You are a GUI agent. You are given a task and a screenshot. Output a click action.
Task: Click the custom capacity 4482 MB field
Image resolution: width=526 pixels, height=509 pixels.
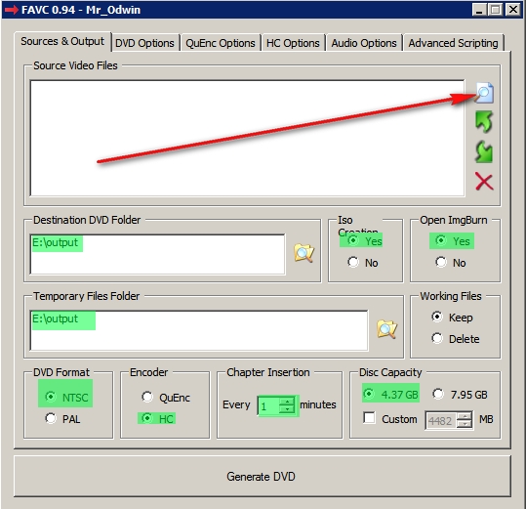441,420
